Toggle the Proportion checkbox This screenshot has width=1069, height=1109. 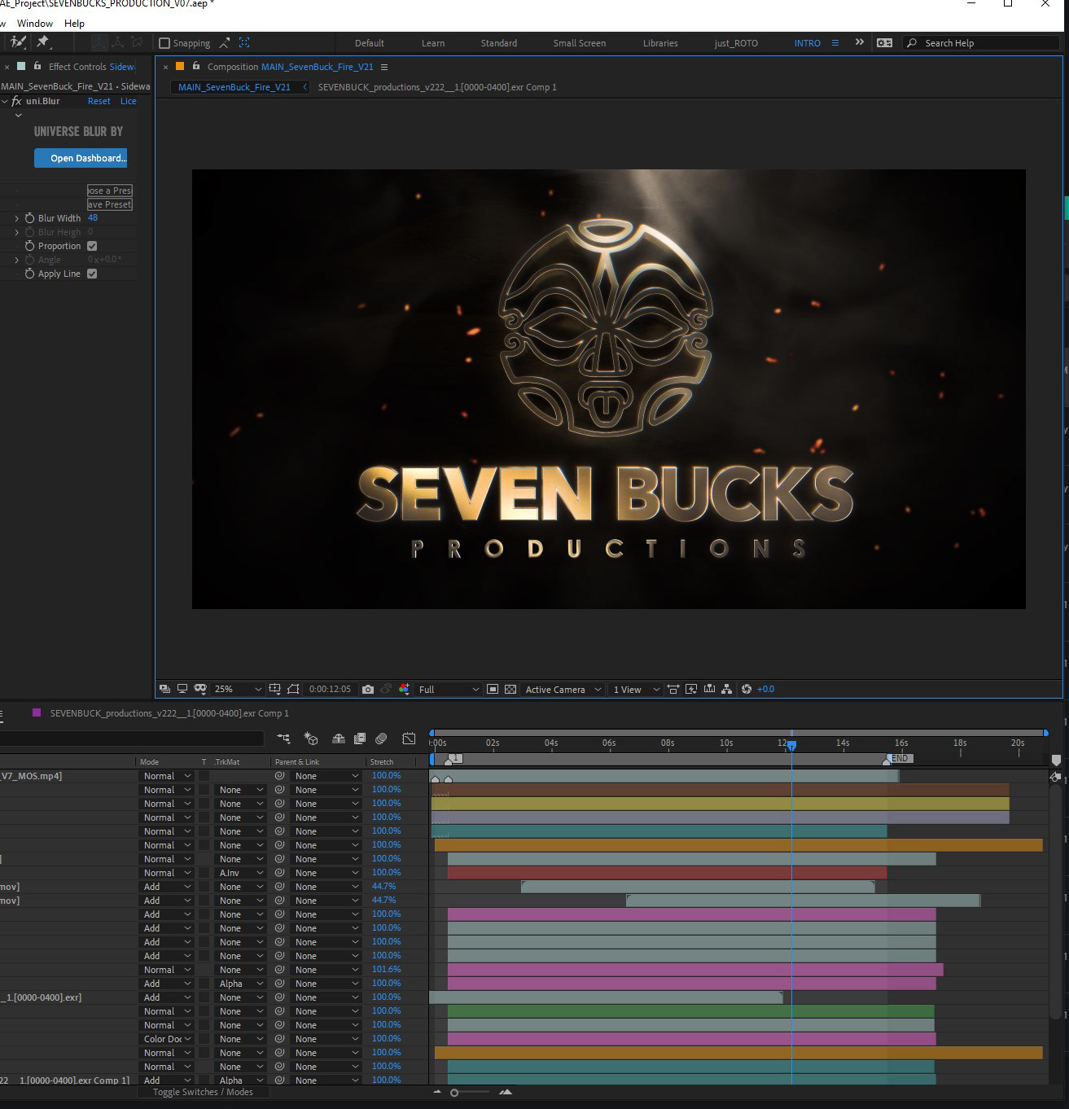pyautogui.click(x=92, y=246)
